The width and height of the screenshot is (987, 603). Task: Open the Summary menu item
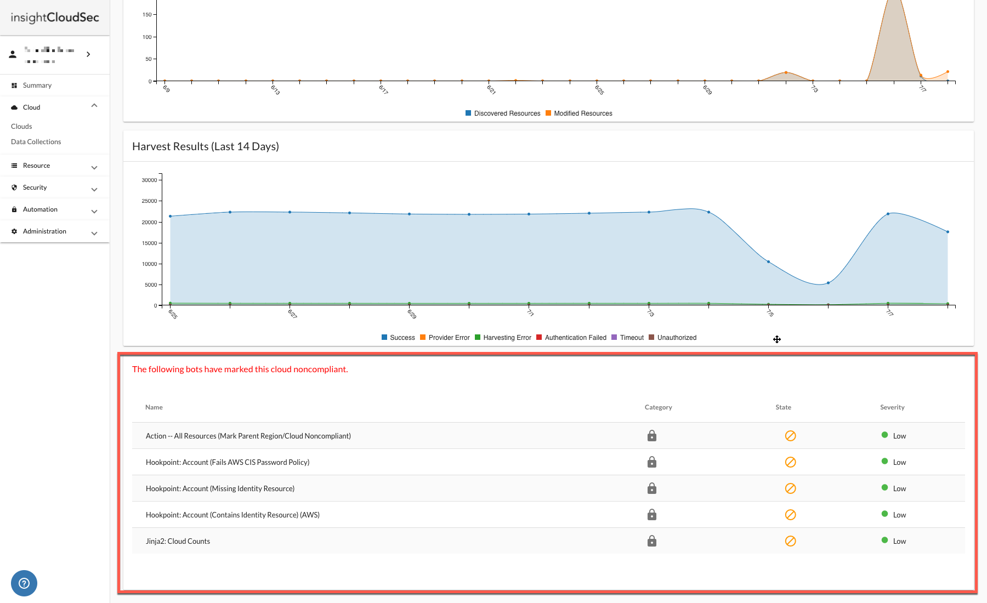[37, 86]
